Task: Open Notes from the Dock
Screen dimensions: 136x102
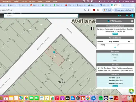Action: (11, 98)
